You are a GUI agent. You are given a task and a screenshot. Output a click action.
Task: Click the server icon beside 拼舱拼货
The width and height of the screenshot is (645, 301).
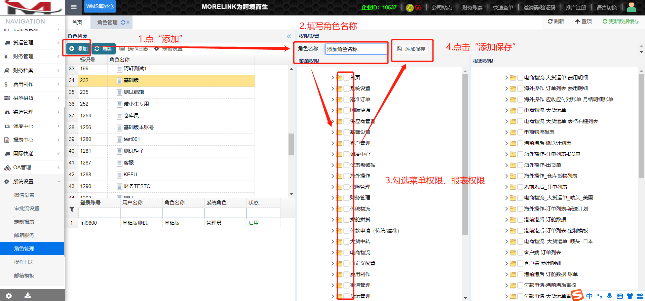pyautogui.click(x=7, y=98)
